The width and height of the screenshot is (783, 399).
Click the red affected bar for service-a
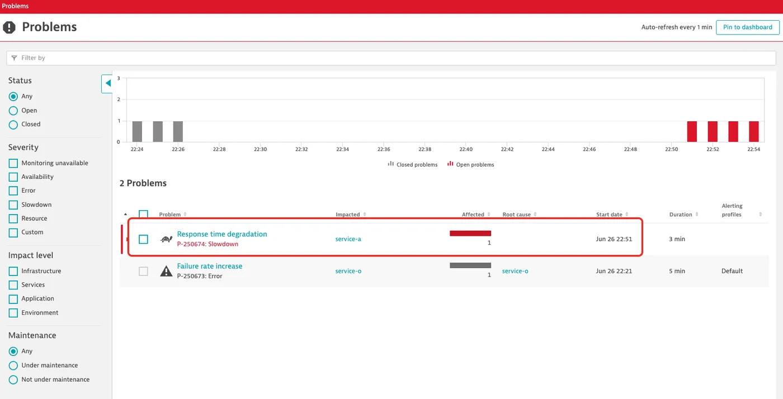(x=470, y=233)
